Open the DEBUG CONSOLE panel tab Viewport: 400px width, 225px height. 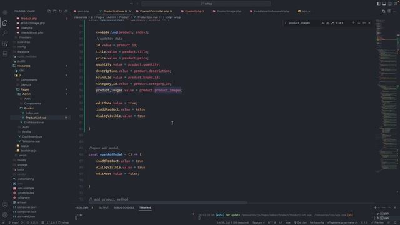click(x=124, y=207)
